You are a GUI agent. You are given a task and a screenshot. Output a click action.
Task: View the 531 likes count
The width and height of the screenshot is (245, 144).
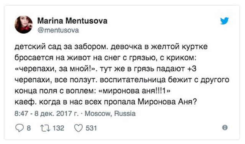click(x=91, y=128)
